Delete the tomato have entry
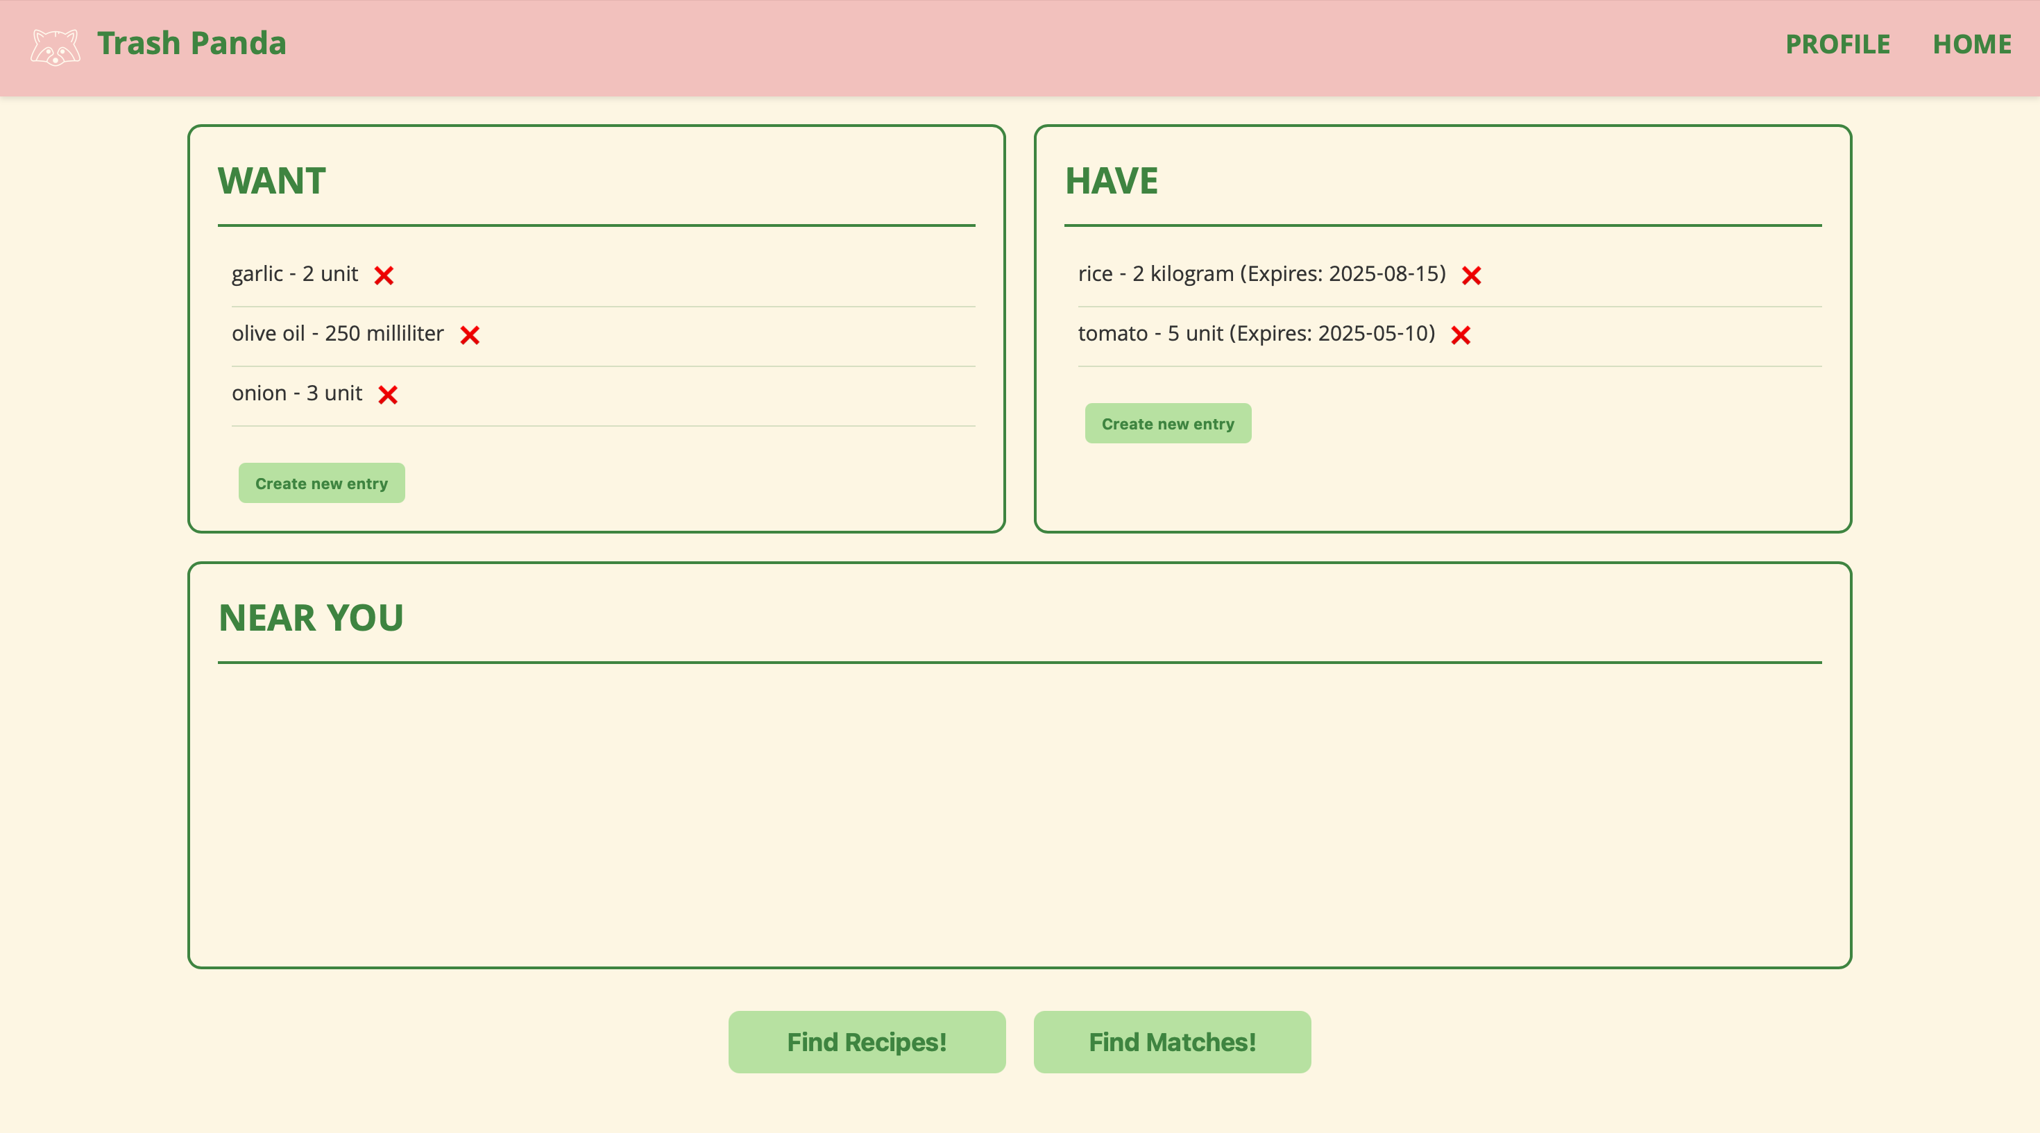 pyautogui.click(x=1461, y=336)
